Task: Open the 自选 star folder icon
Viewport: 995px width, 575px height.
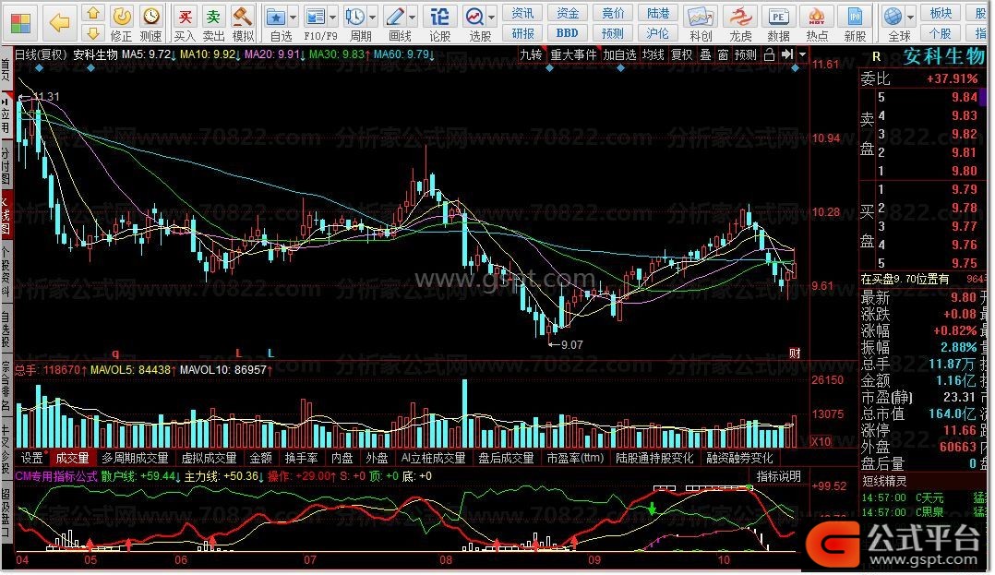Action: 276,18
